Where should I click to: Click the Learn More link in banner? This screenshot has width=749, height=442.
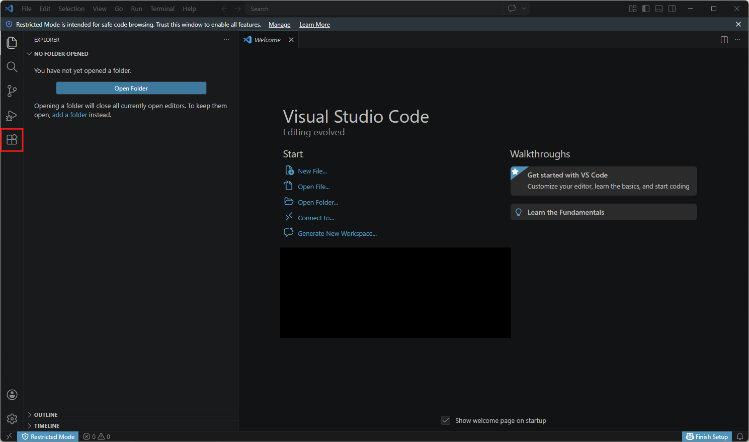point(314,25)
